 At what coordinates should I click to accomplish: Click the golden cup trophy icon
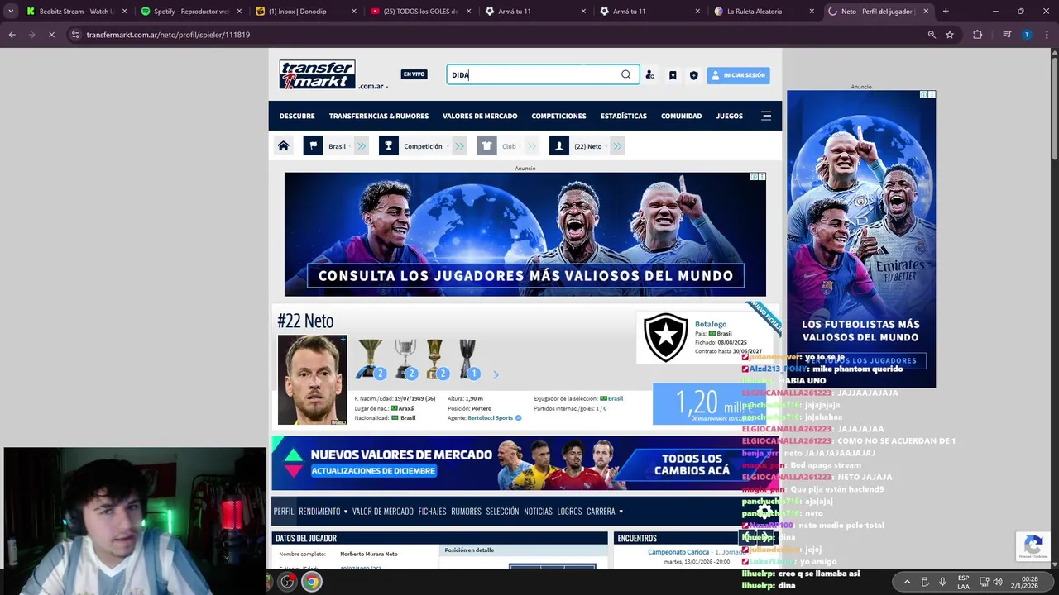coord(434,359)
